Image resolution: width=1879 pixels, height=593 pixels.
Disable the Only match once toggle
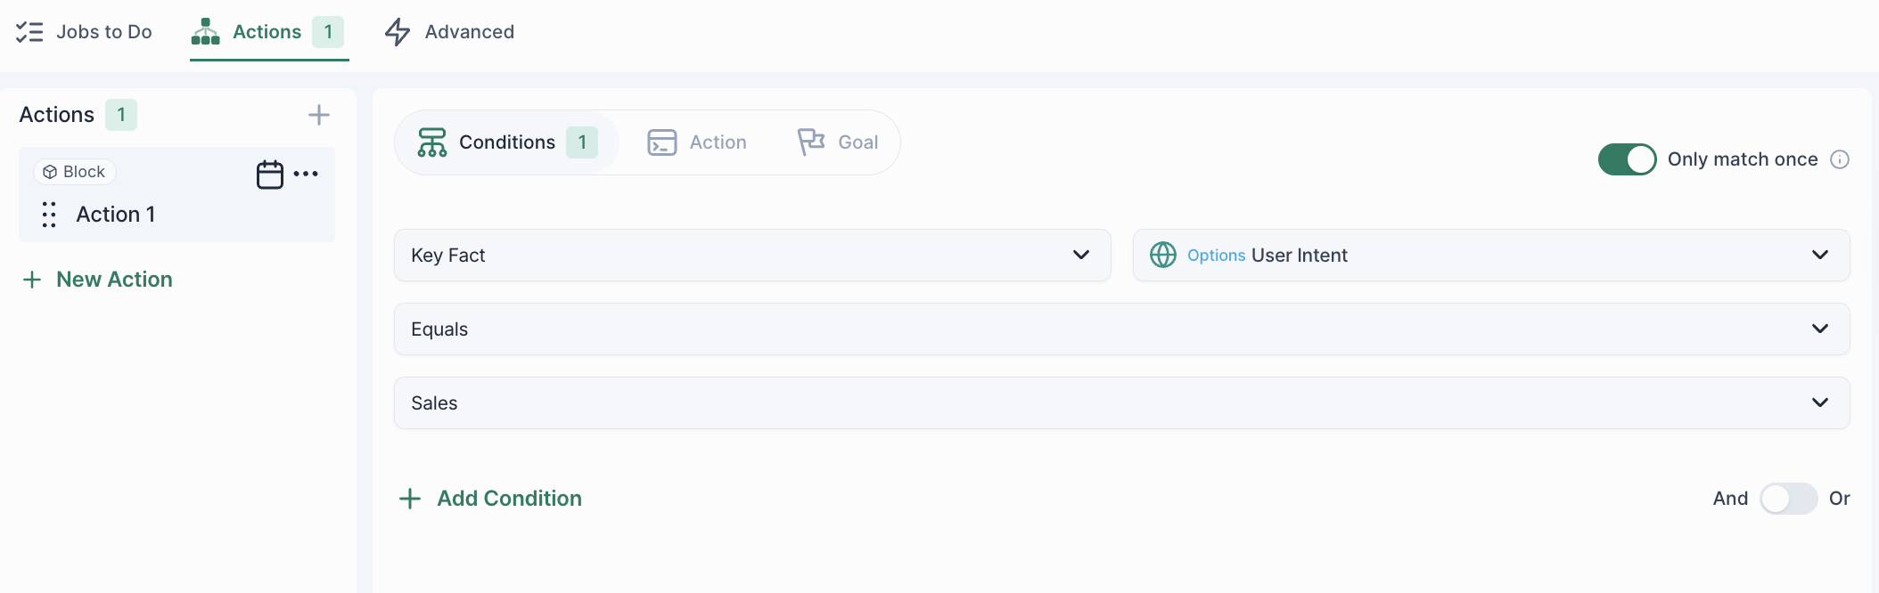coord(1627,159)
